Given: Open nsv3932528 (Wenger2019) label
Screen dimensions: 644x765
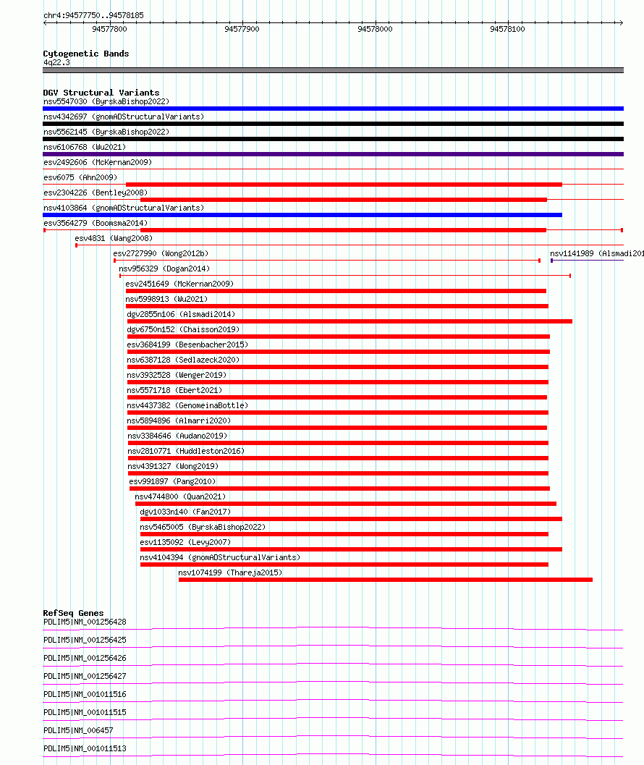Looking at the screenshot, I should pos(177,375).
